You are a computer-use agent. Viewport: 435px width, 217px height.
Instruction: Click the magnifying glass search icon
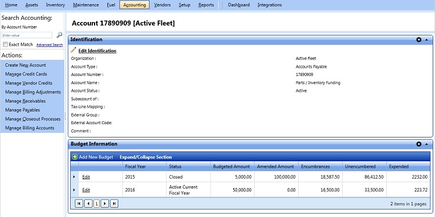(x=59, y=35)
